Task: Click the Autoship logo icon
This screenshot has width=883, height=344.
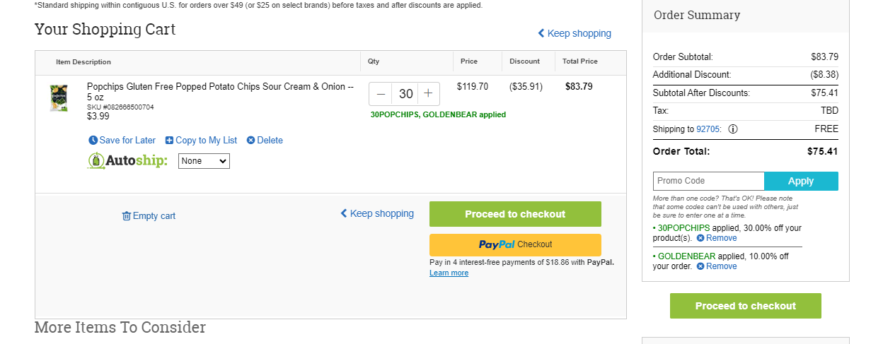Action: click(96, 161)
